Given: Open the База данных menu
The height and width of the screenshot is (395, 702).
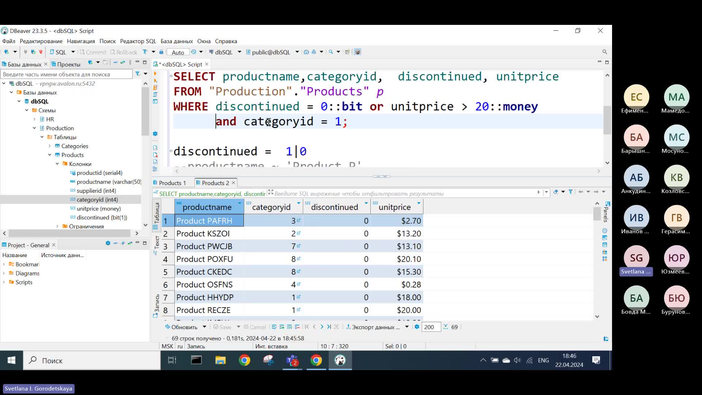Looking at the screenshot, I should pos(177,41).
